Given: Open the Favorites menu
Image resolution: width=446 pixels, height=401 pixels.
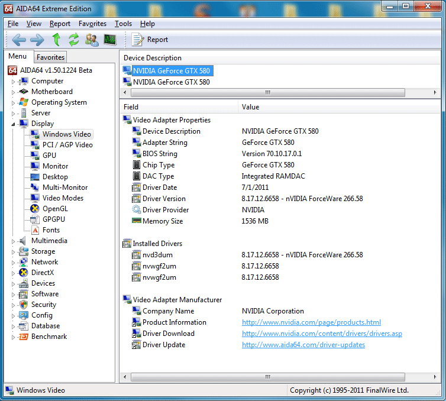Looking at the screenshot, I should coord(92,24).
